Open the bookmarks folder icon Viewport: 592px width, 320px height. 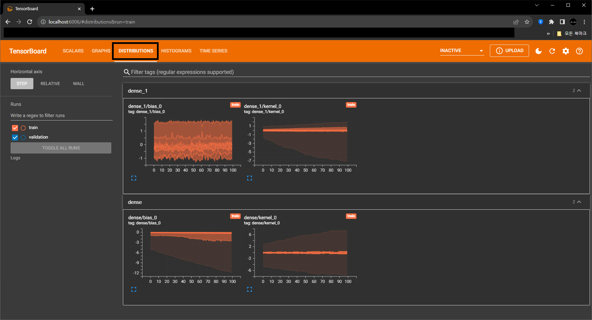tap(559, 33)
